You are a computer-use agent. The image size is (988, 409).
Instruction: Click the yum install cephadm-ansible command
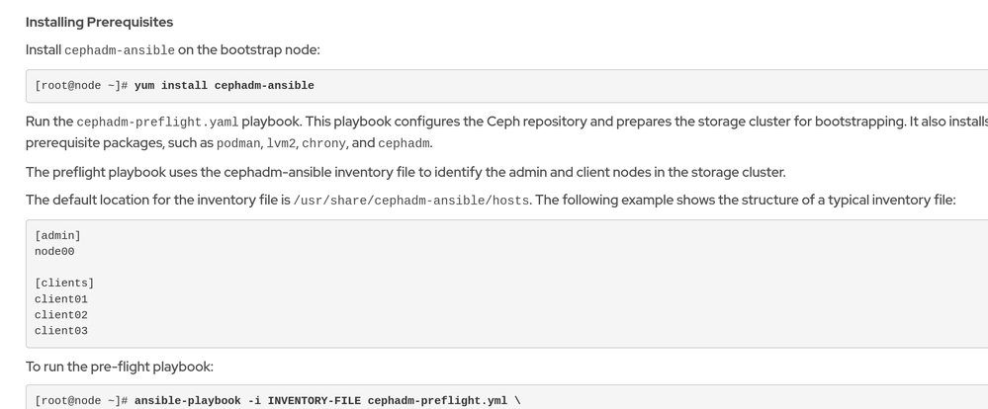pyautogui.click(x=224, y=86)
